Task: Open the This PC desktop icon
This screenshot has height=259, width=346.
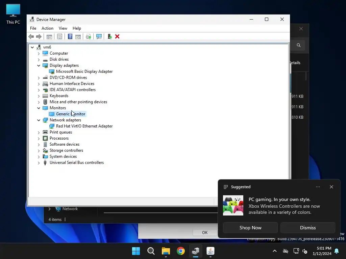Action: [13, 14]
